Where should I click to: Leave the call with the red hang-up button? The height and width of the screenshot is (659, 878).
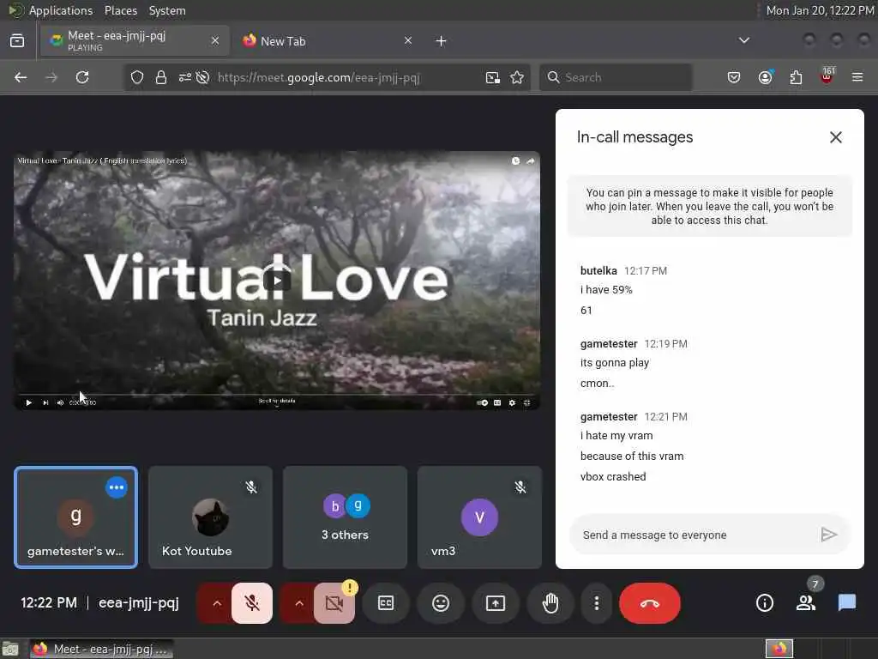point(650,603)
